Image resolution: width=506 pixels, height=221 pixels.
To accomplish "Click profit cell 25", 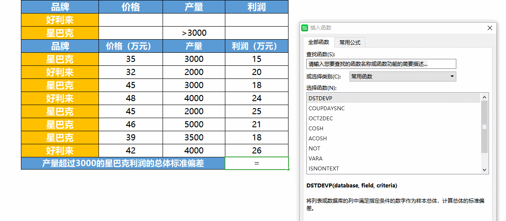I will [257, 111].
